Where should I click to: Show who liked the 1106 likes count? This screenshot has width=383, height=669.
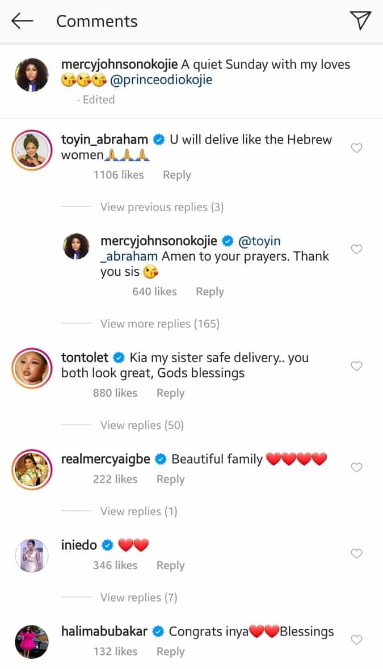(x=118, y=175)
